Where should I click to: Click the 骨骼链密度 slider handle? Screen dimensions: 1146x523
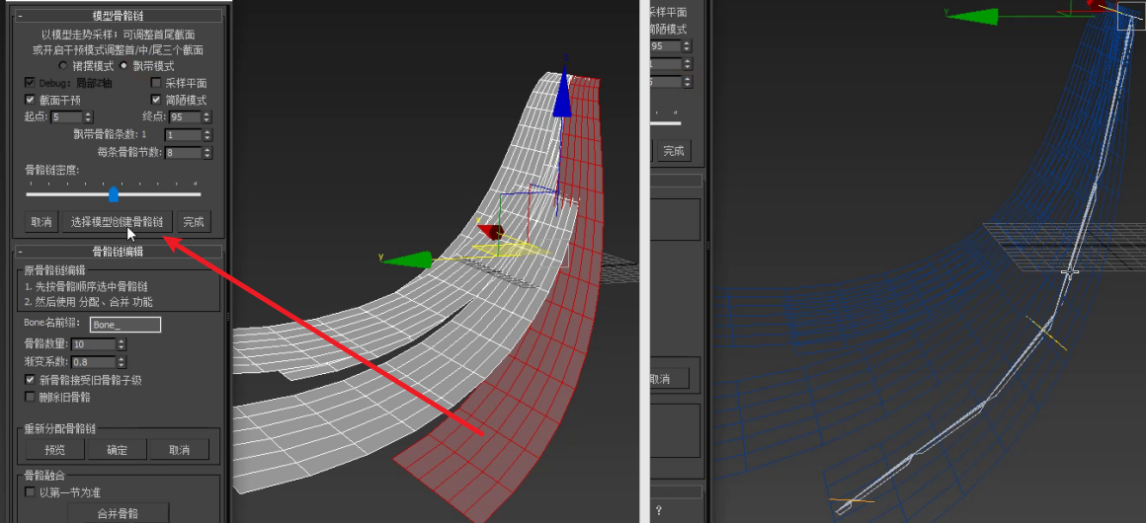(114, 193)
